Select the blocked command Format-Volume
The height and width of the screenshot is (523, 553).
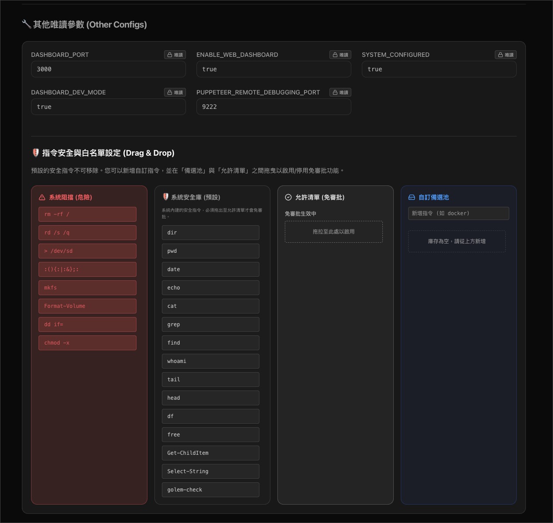87,306
